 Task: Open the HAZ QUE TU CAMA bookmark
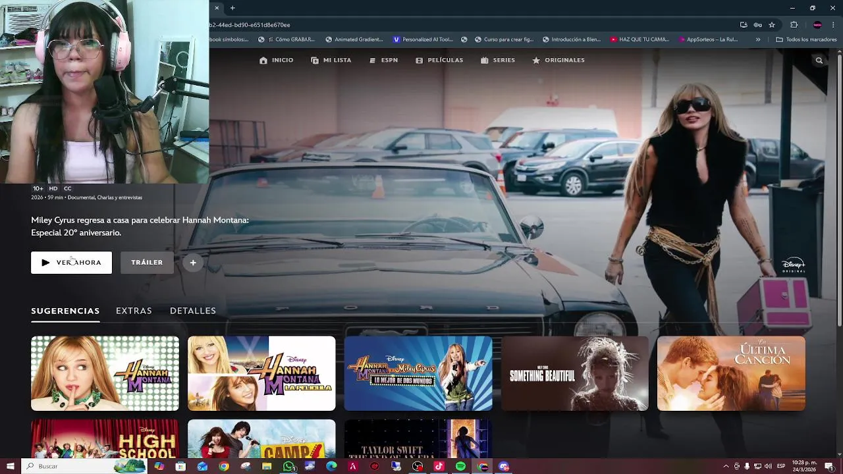[x=639, y=39]
